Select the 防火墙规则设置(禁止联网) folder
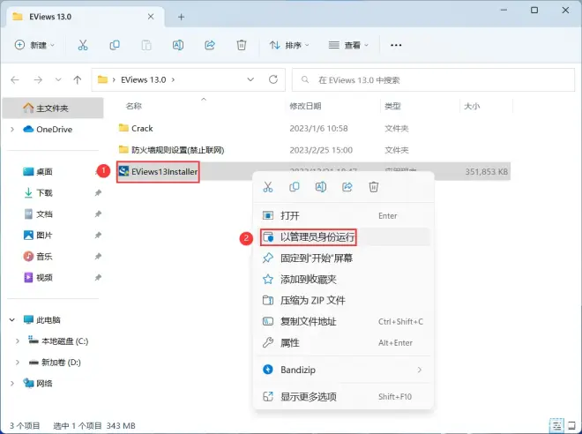Image resolution: width=582 pixels, height=434 pixels. [171, 150]
